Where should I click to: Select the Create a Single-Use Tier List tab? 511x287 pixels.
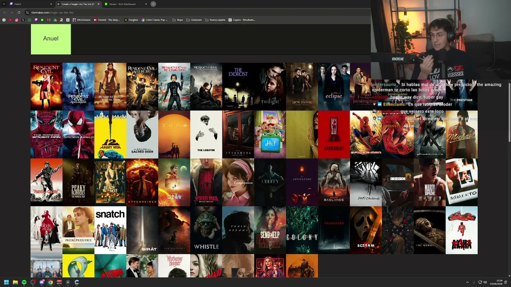click(79, 4)
